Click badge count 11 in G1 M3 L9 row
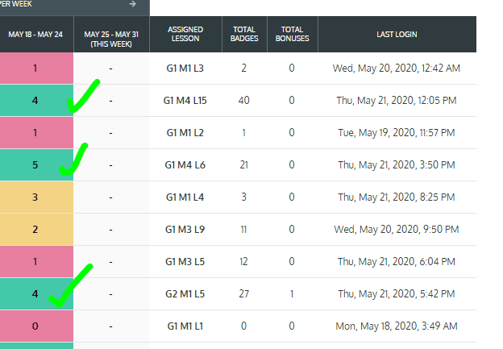The width and height of the screenshot is (503, 349). click(243, 230)
